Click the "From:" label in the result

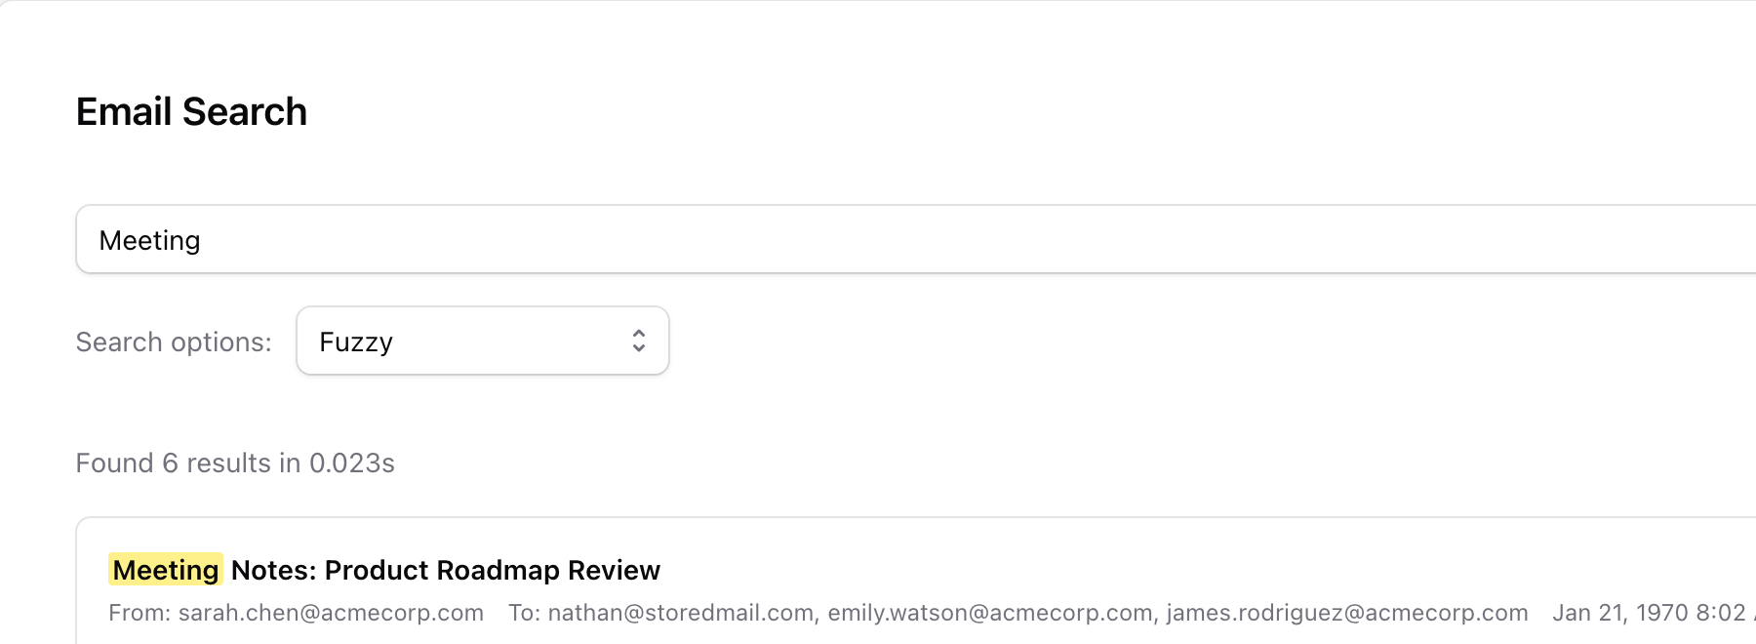tap(140, 614)
